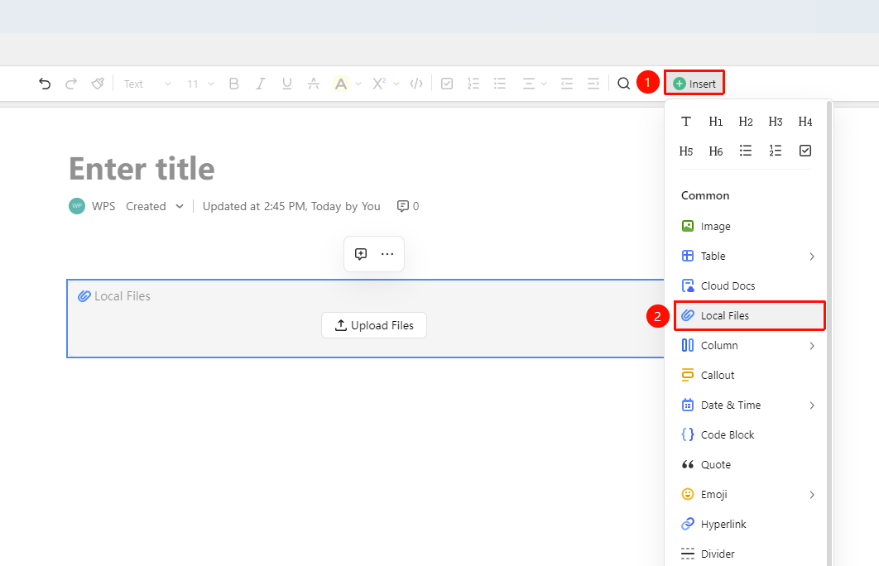Click the Redo arrow icon
This screenshot has height=566, width=879.
point(71,84)
